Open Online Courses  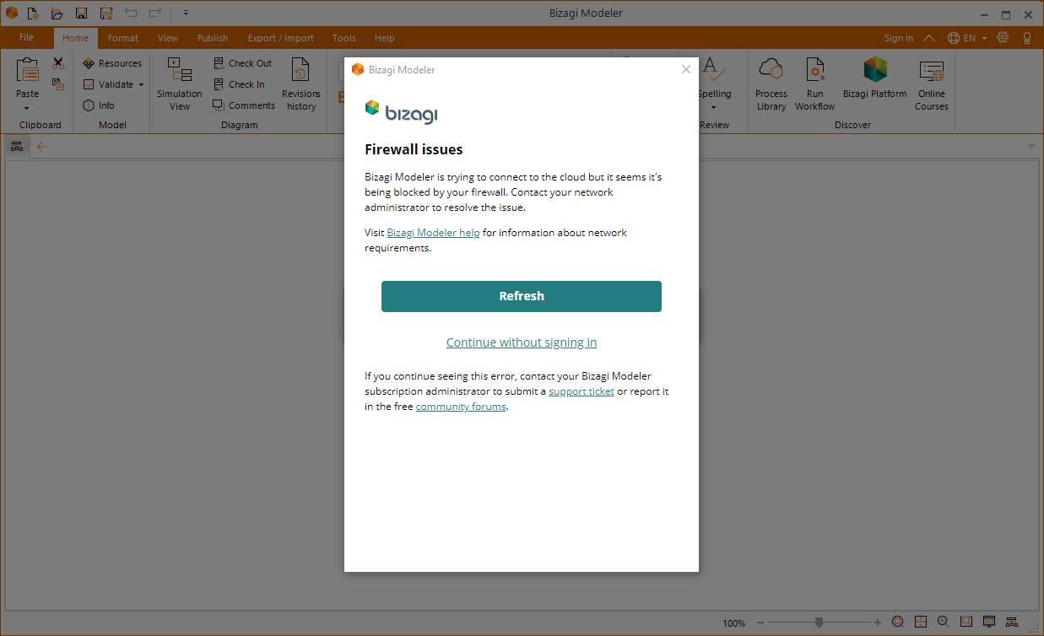coord(932,84)
